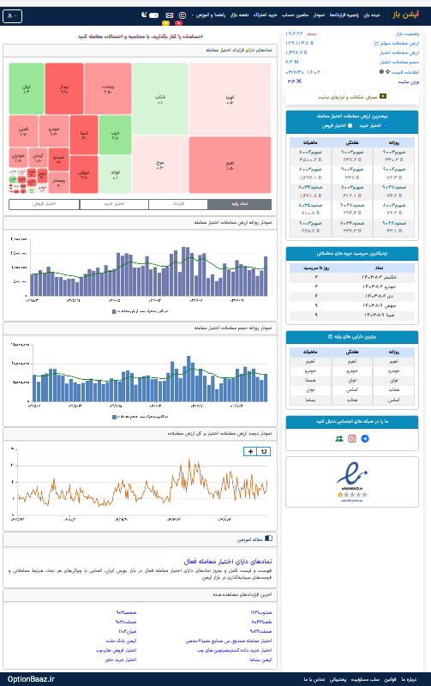Open the نمودار menu item

[319, 15]
